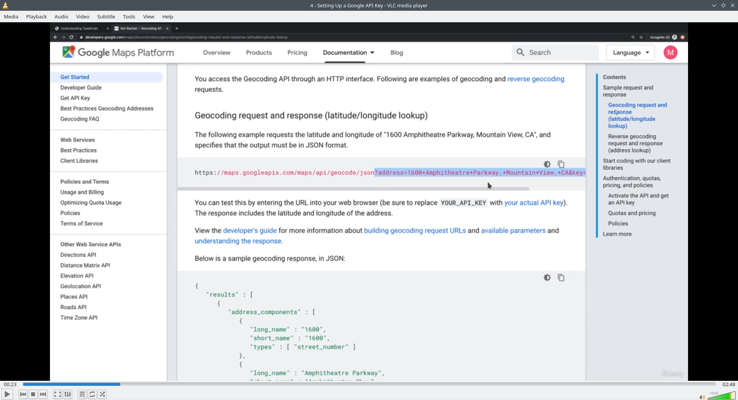Click the VLC cone icon in title bar
This screenshot has width=738, height=400.
point(5,5)
